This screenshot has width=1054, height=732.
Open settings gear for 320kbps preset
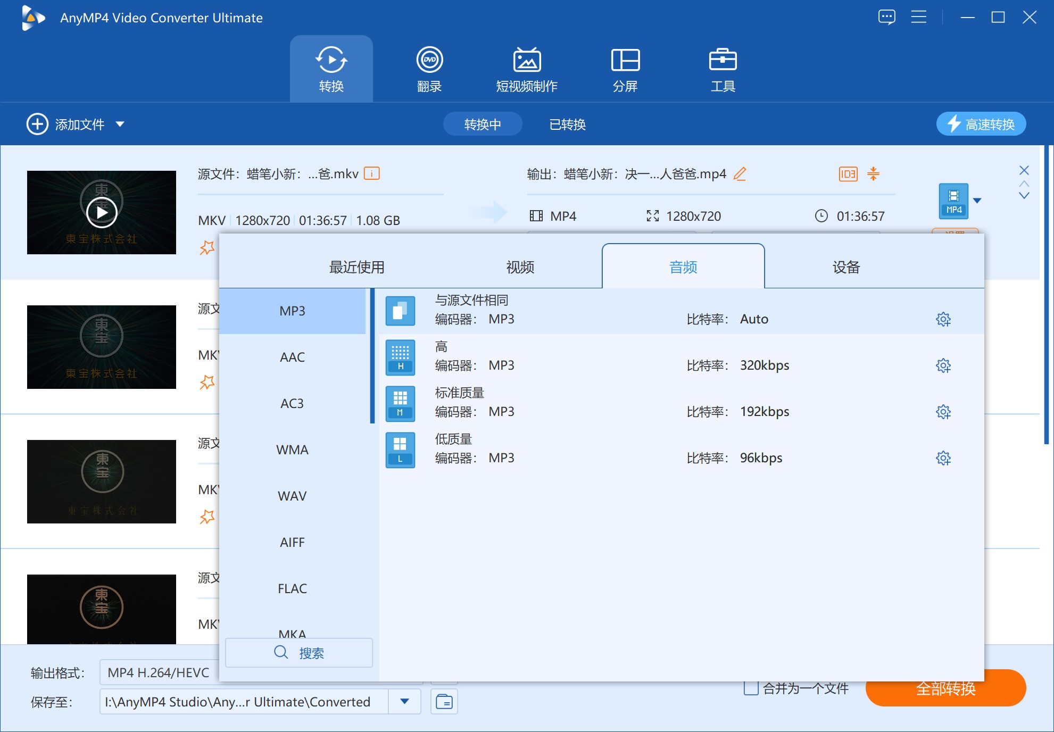point(943,365)
